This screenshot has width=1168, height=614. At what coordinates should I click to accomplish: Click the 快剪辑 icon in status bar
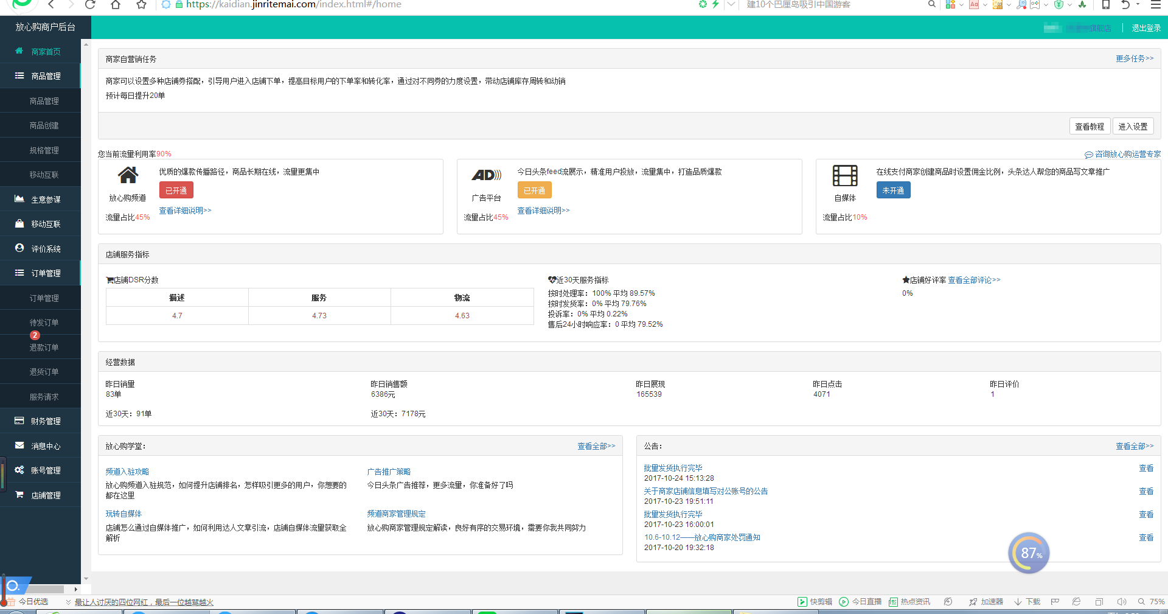[x=802, y=602]
